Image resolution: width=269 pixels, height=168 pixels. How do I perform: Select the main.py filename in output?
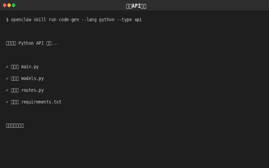click(30, 67)
